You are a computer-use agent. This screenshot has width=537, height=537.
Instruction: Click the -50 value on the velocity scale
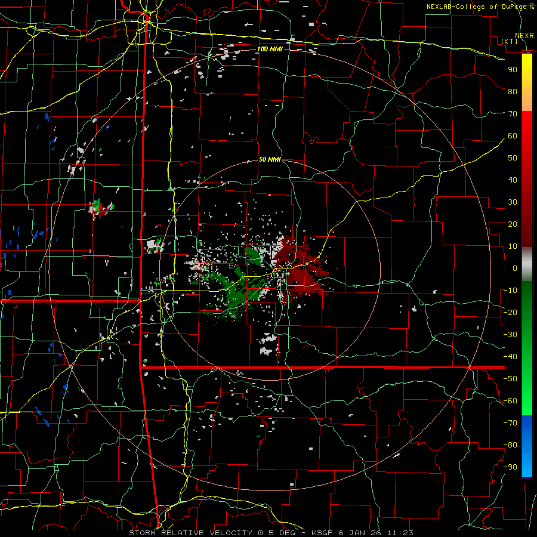[x=510, y=379]
